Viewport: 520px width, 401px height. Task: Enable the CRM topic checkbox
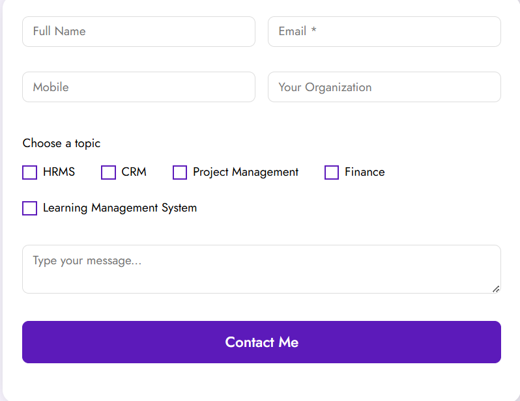pyautogui.click(x=108, y=173)
